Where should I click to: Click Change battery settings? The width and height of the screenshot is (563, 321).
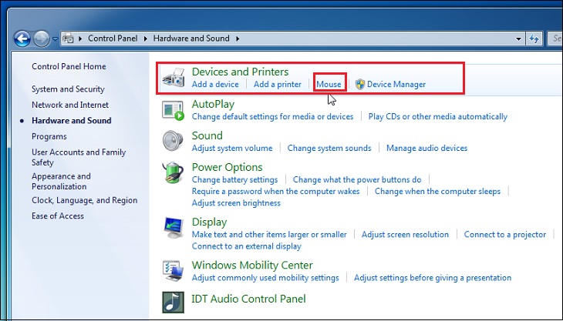234,179
